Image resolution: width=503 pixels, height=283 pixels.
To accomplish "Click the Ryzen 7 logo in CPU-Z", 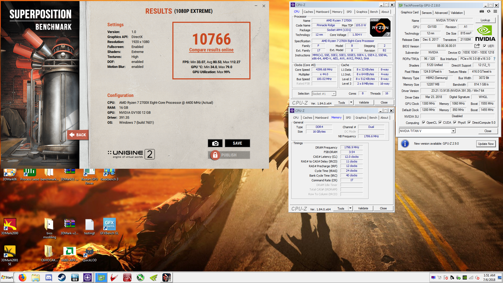I will (380, 27).
